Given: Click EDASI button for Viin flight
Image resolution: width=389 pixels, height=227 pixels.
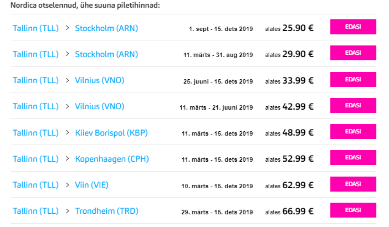Looking at the screenshot, I should (353, 184).
